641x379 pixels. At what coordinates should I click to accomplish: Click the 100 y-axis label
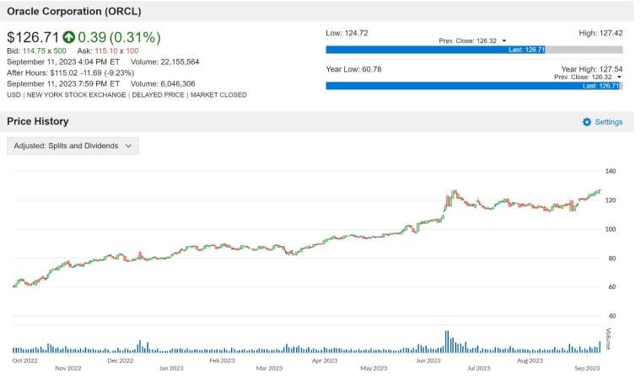click(611, 229)
